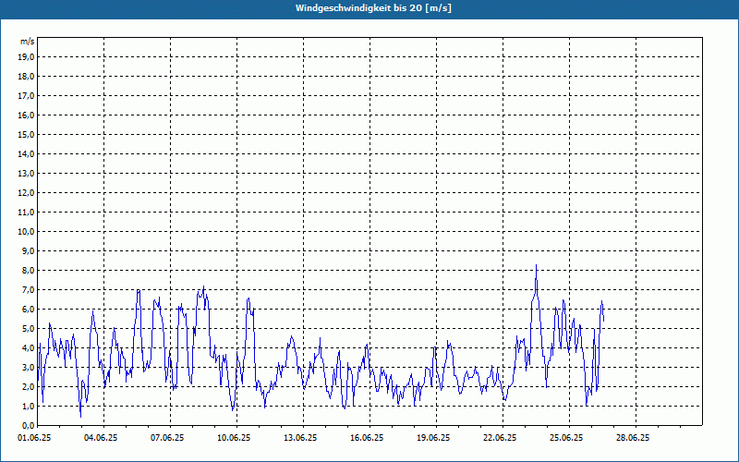Click the date label '25.06.25'
The height and width of the screenshot is (462, 739).
pos(566,438)
